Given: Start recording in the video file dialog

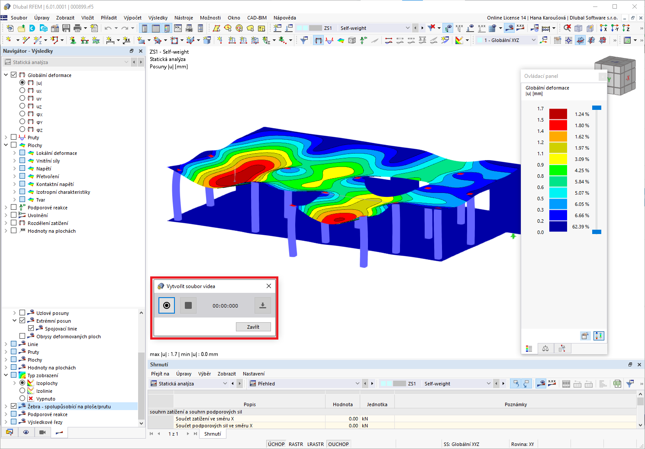Looking at the screenshot, I should [x=167, y=305].
